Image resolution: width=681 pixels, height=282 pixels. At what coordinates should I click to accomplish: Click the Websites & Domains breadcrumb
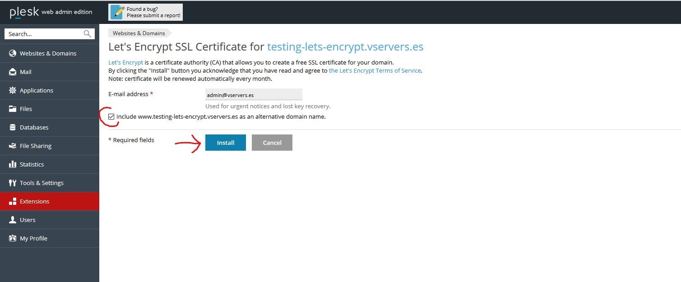pyautogui.click(x=139, y=33)
